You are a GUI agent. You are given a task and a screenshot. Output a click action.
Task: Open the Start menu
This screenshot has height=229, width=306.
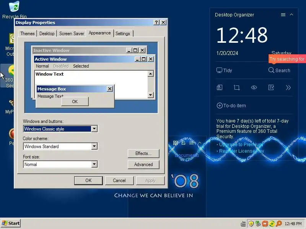point(11,223)
